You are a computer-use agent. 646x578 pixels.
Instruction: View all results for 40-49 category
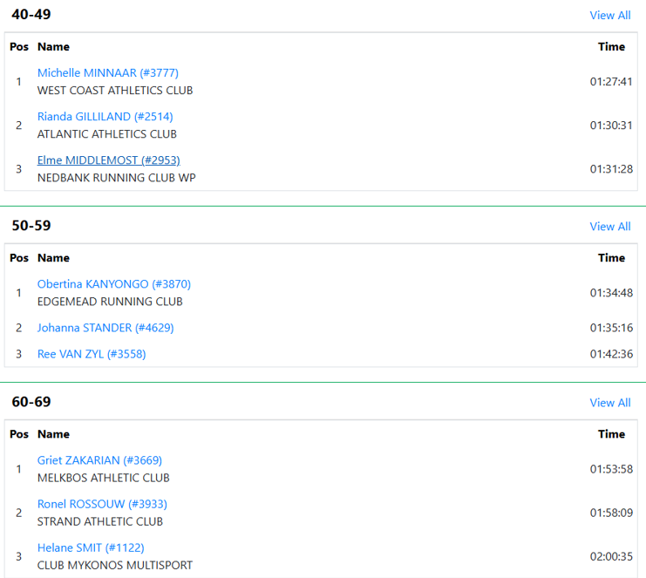point(610,15)
